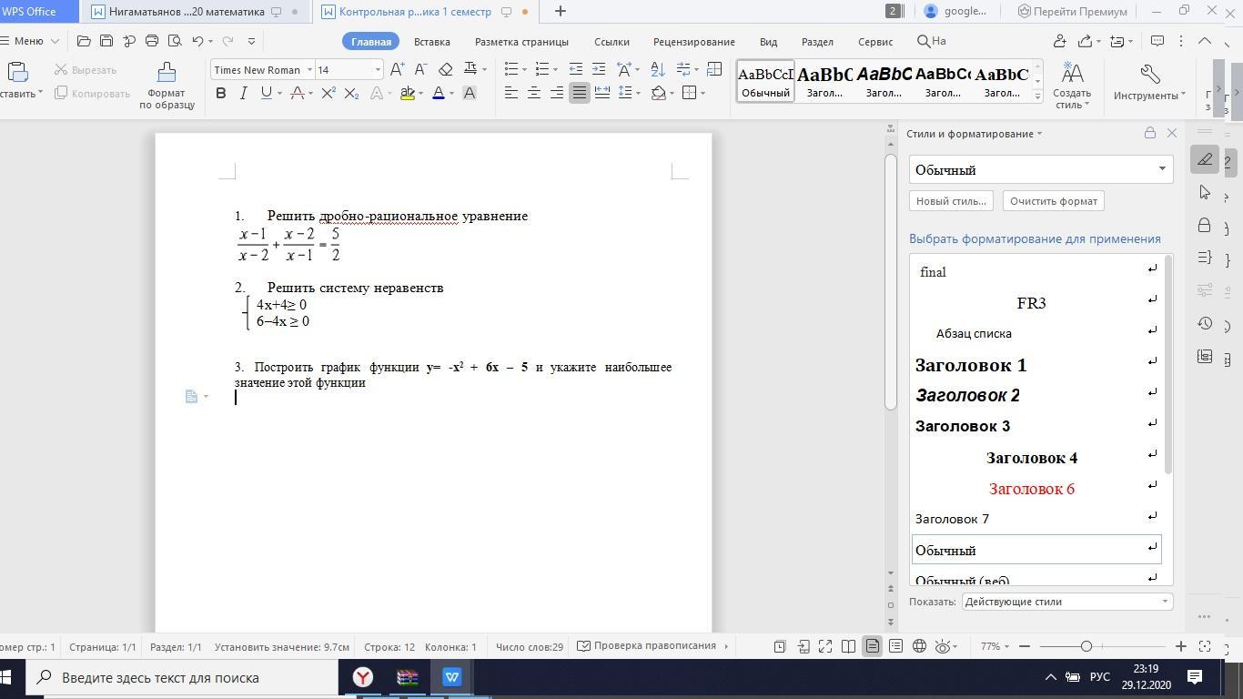
Task: Toggle Bold formatting
Action: (220, 93)
